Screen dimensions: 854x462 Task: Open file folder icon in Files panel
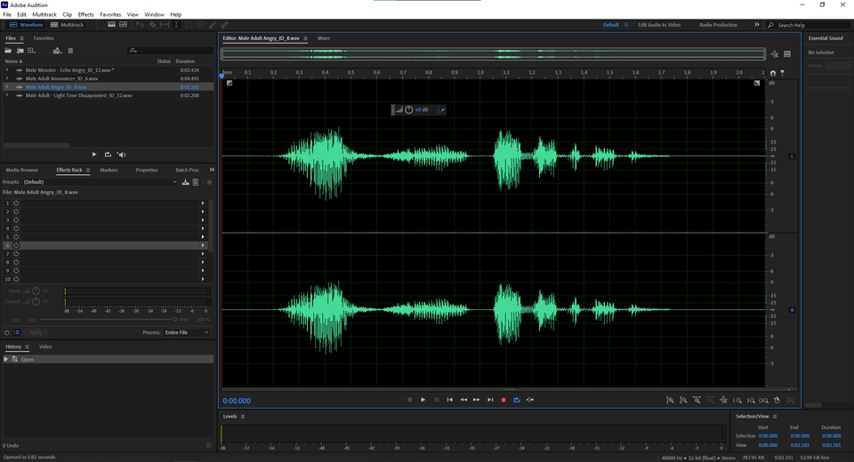click(8, 51)
